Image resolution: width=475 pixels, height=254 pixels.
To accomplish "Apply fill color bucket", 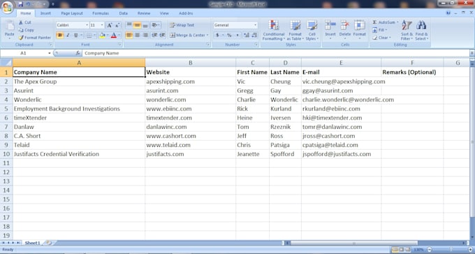I will [103, 35].
